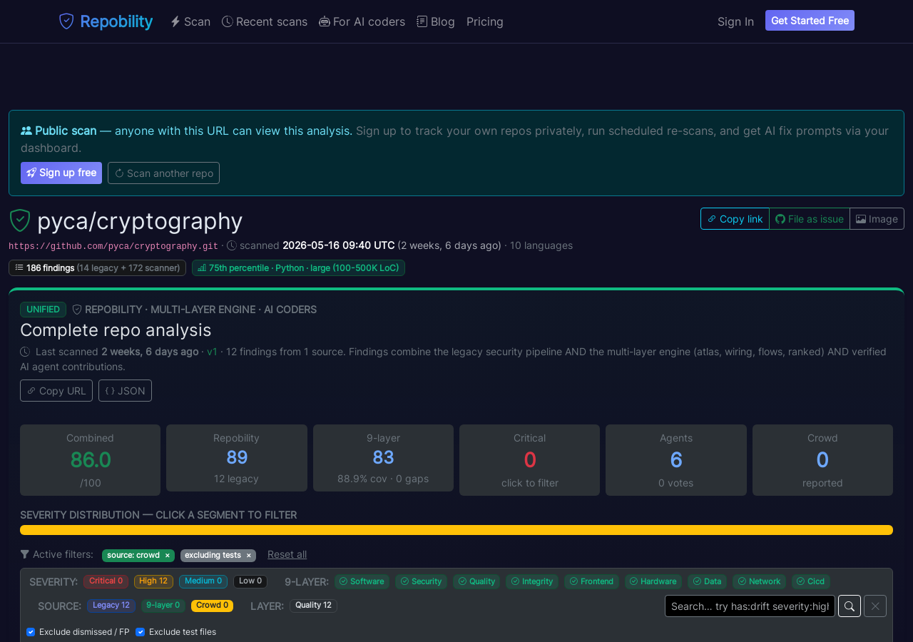Clear search with the X button

tap(875, 606)
